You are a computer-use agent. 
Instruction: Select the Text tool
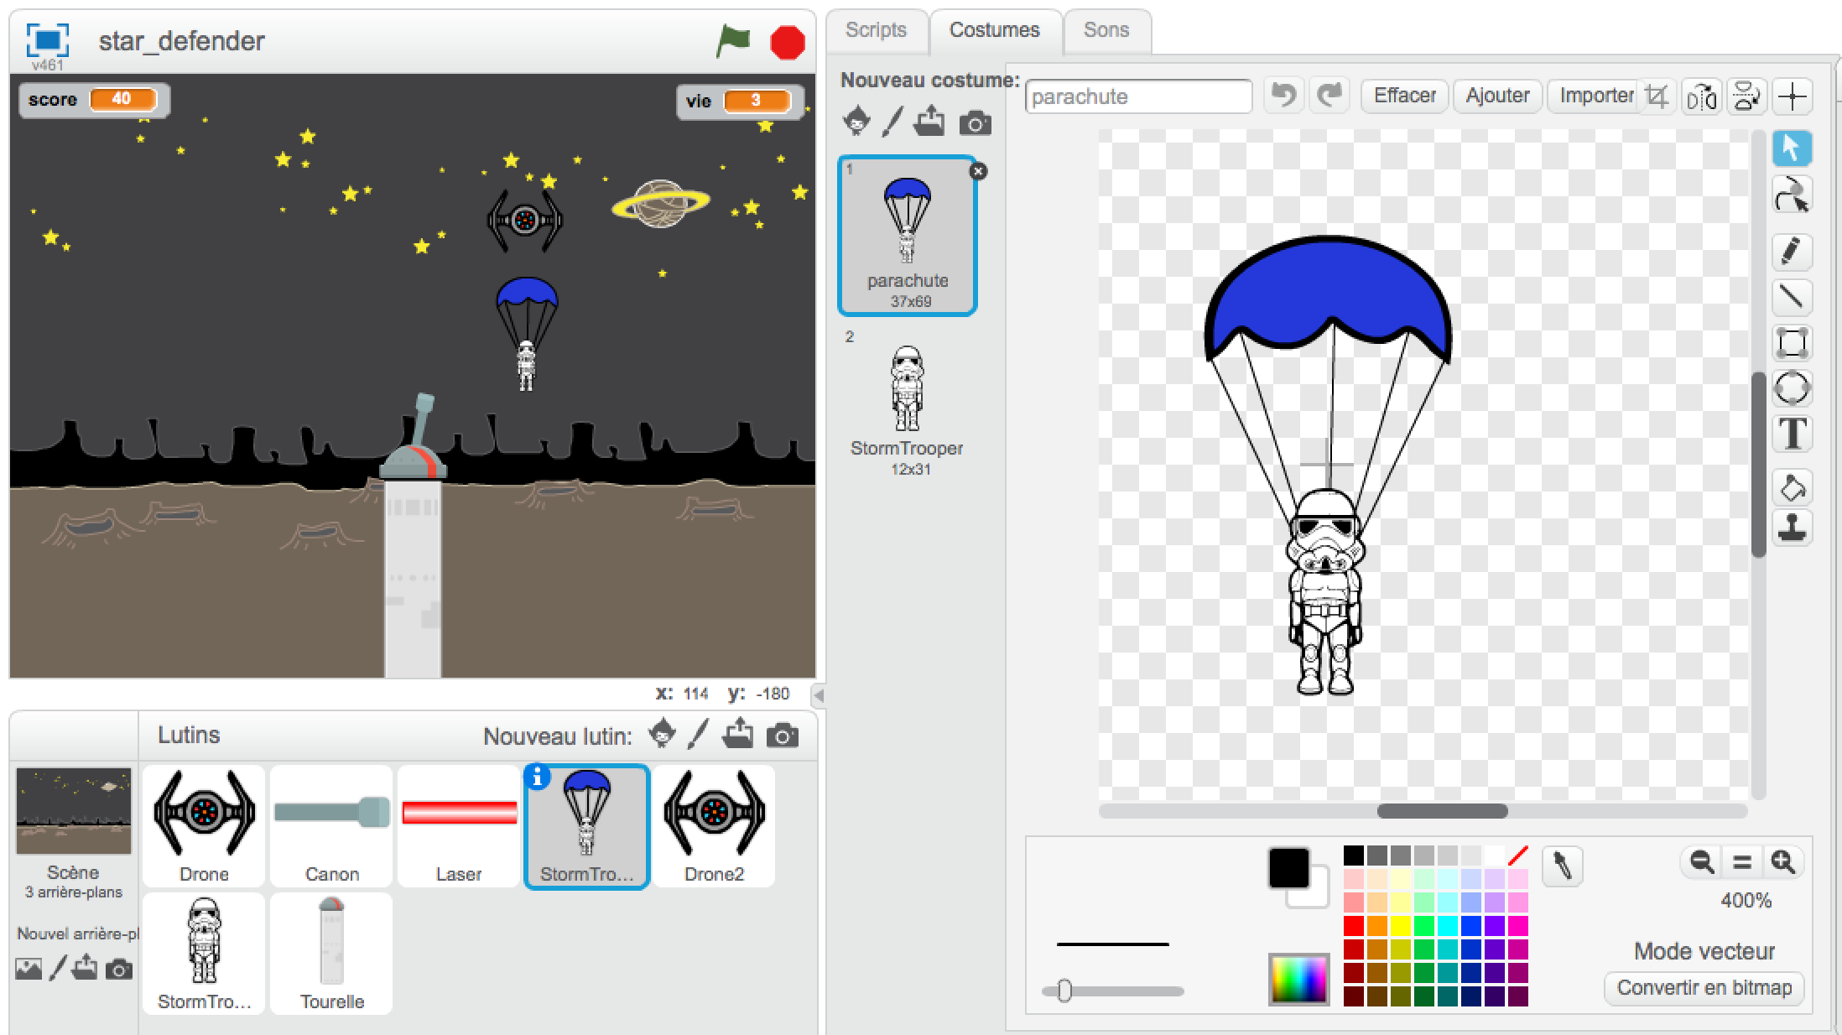tap(1792, 434)
